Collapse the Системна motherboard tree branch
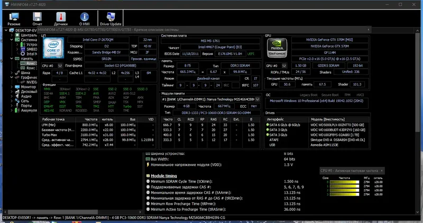423x223 pixels. 12,40
